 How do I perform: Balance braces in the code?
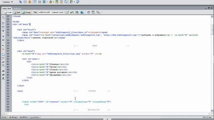(x=3, y=40)
